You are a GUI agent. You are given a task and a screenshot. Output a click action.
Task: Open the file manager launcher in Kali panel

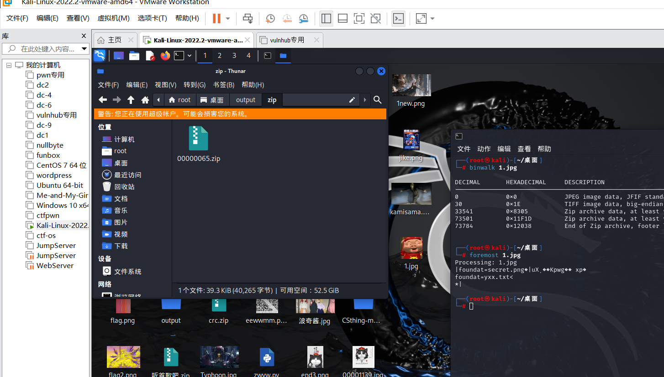(x=134, y=56)
